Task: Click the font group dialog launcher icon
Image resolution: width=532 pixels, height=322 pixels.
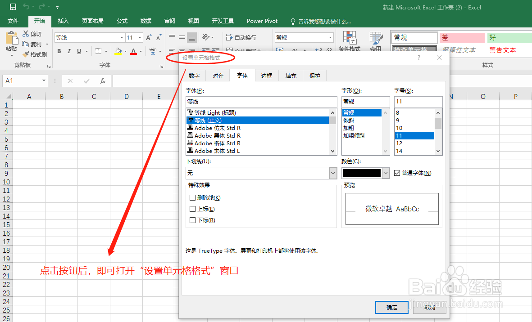Action: point(162,67)
